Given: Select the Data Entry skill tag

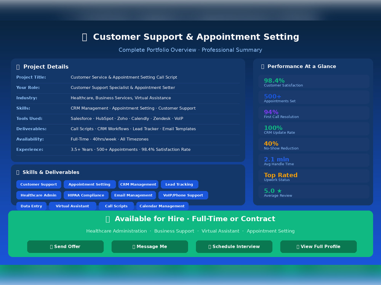Looking at the screenshot, I should coord(31,206).
